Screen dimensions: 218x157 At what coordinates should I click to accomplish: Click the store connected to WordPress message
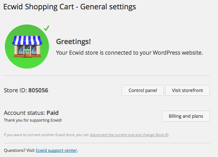129,52
